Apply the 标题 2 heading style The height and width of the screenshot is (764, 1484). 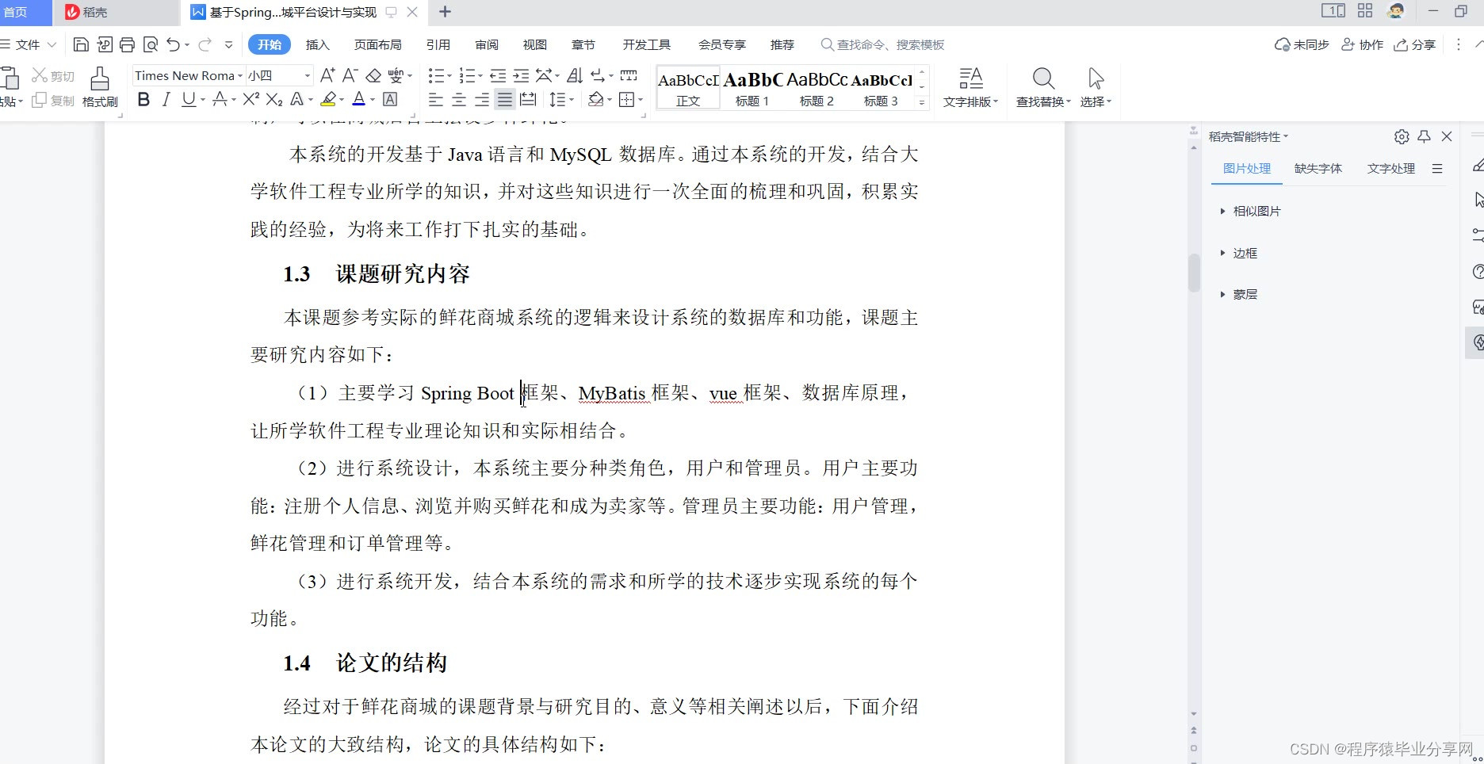[817, 87]
